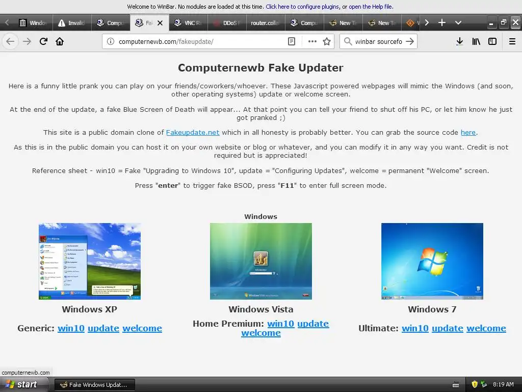
Task: Click 'Click here to configure plugins' link
Action: click(x=302, y=6)
